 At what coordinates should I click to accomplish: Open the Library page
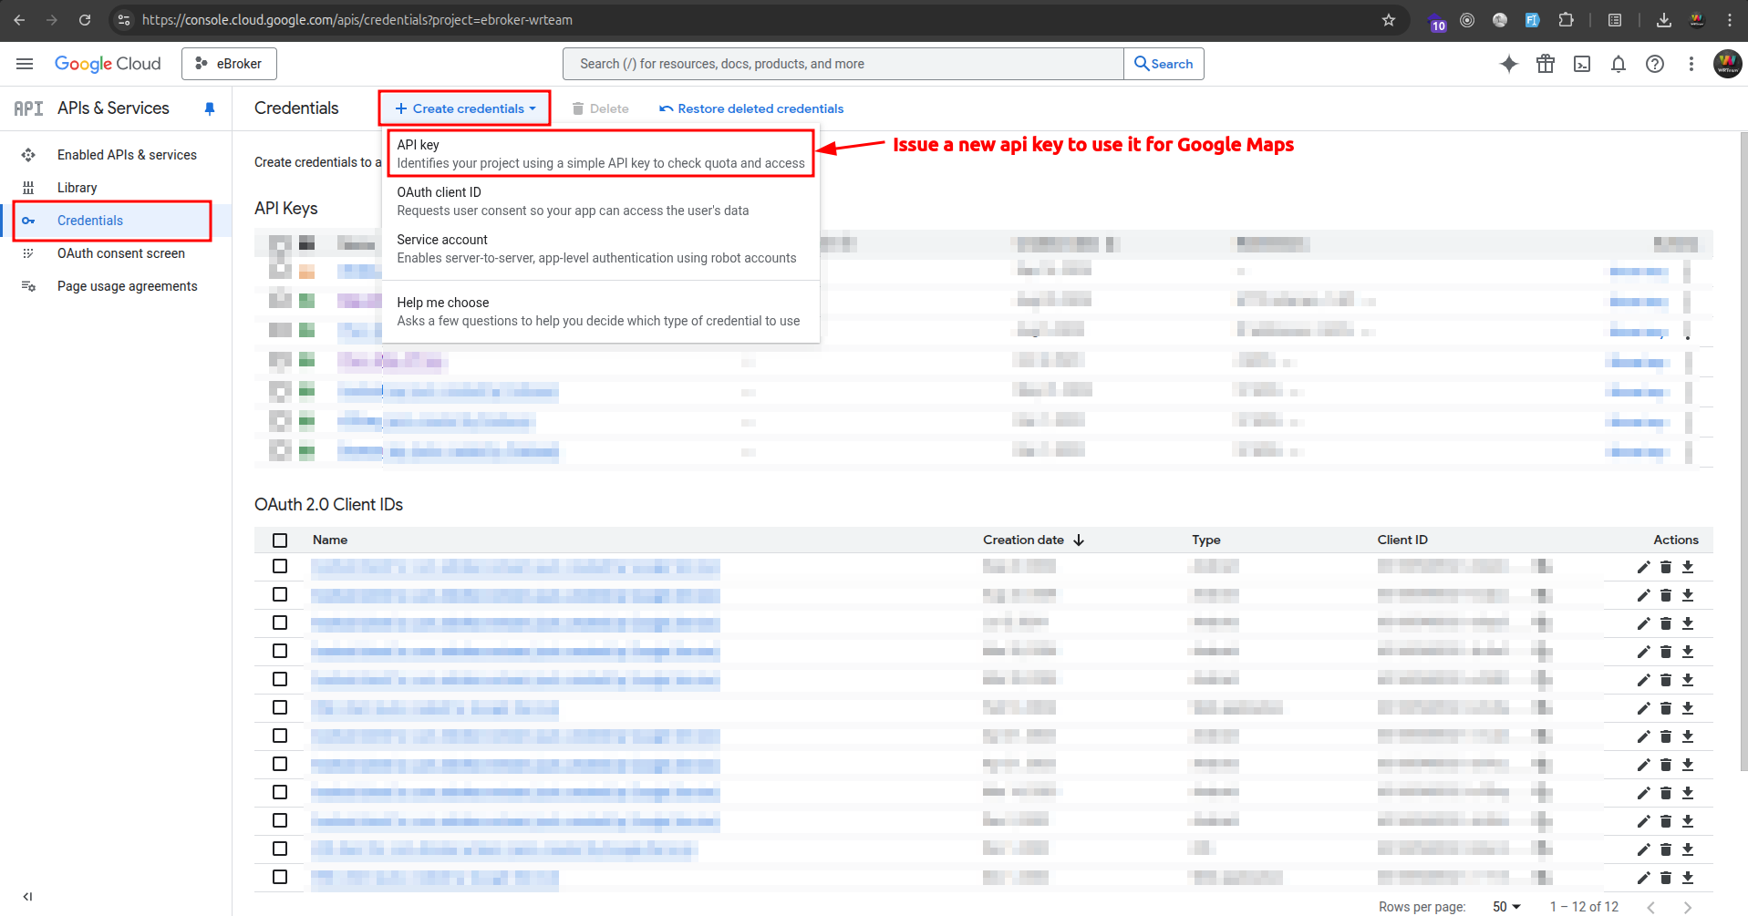coord(77,188)
